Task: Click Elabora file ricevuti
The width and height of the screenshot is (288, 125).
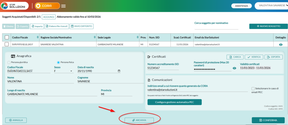Action: pos(57,26)
